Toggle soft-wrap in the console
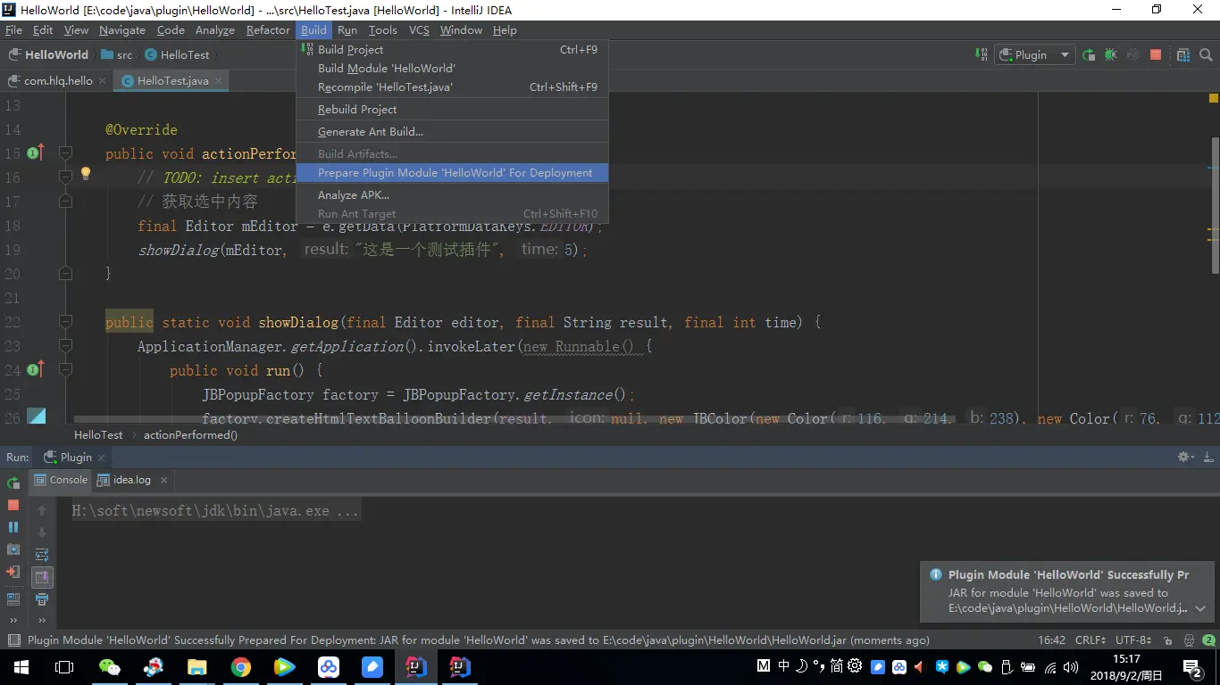1220x685 pixels. (x=42, y=555)
